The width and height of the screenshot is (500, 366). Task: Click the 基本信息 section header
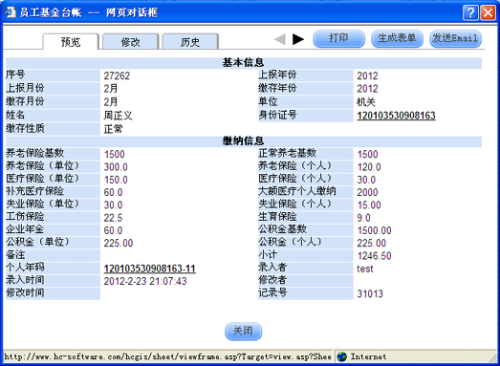(243, 63)
